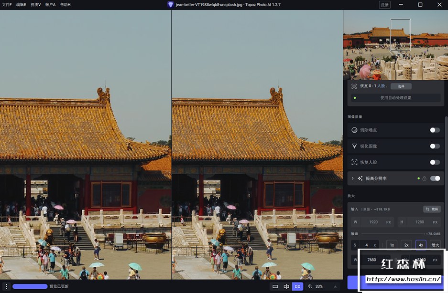Select the 4x scale button
Image resolution: width=448 pixels, height=293 pixels.
point(421,245)
